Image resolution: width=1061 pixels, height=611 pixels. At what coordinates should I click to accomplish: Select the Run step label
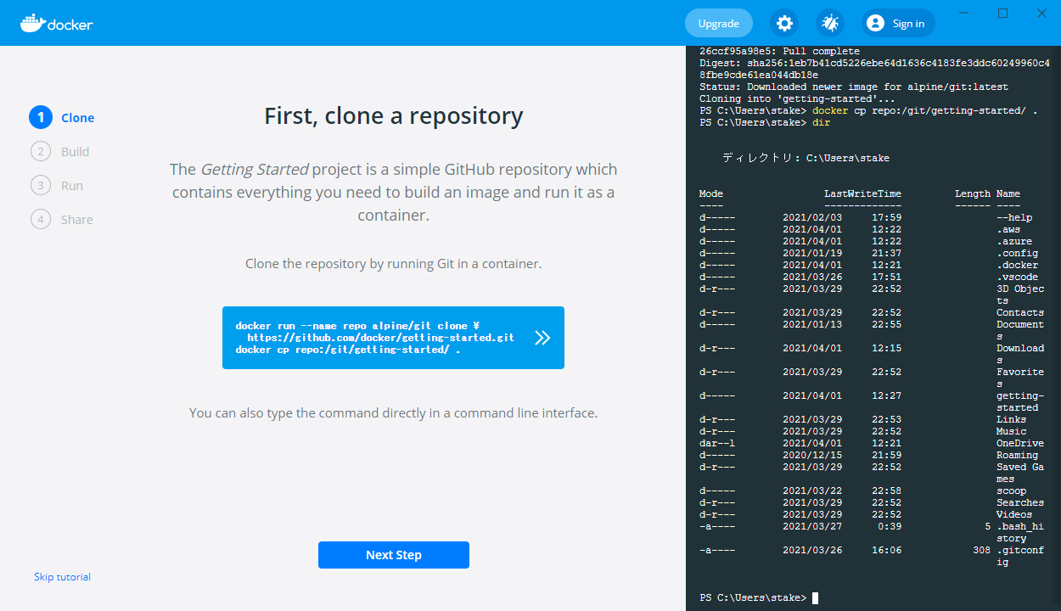pos(72,186)
